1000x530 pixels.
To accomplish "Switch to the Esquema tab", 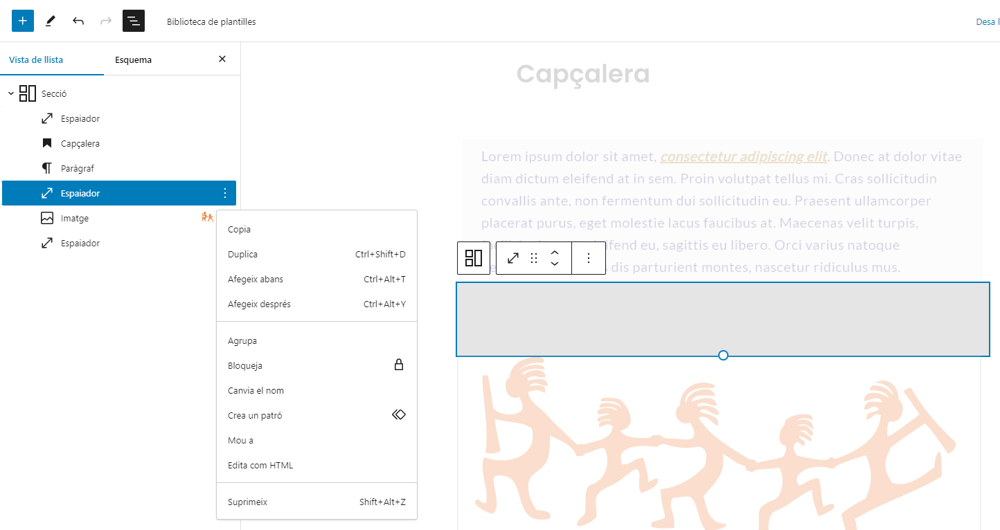I will pos(133,60).
